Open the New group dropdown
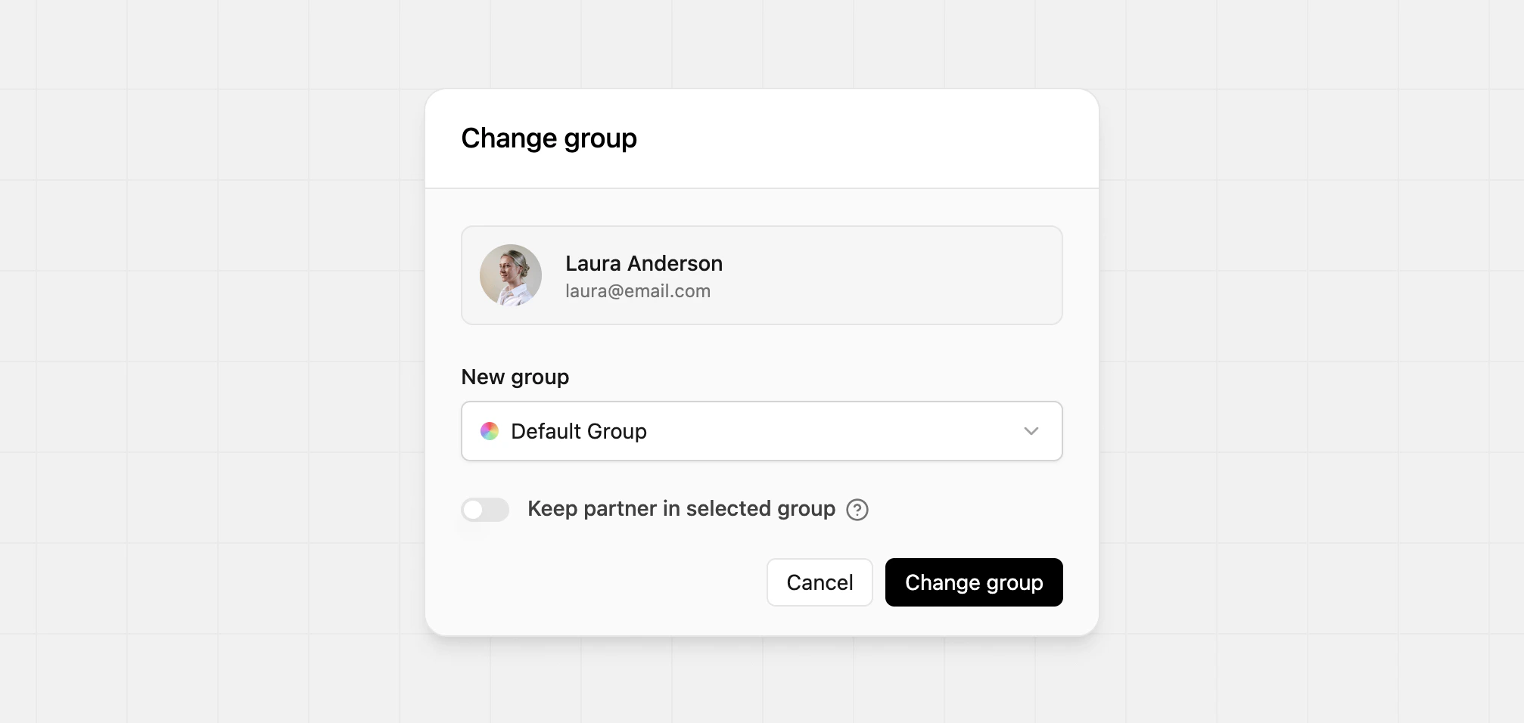This screenshot has width=1524, height=723. coord(761,431)
